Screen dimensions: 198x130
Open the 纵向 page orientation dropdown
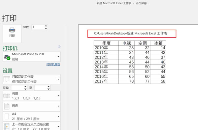(32, 106)
